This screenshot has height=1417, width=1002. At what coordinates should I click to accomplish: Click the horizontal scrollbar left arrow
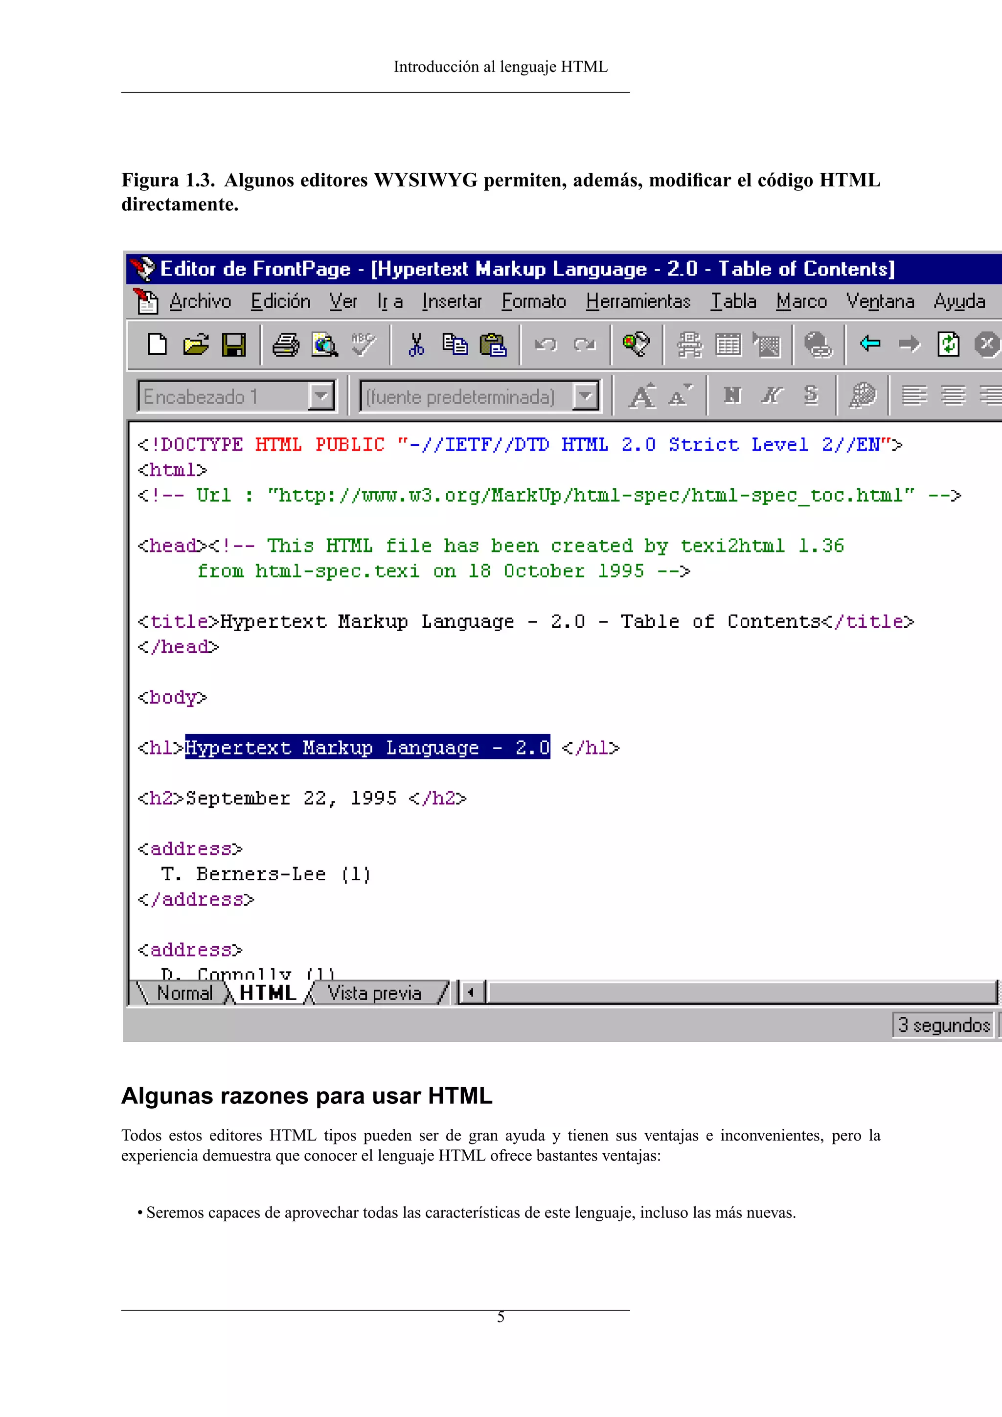471,993
